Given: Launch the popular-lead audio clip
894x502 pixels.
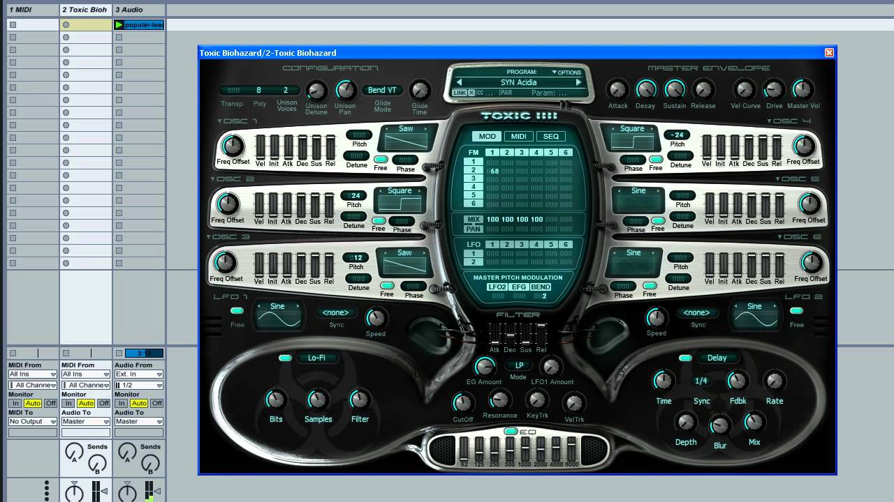Looking at the screenshot, I should pos(119,25).
